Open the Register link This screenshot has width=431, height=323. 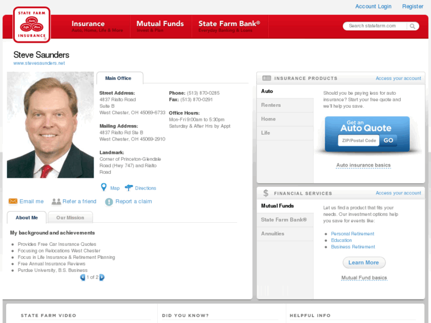[x=413, y=7]
